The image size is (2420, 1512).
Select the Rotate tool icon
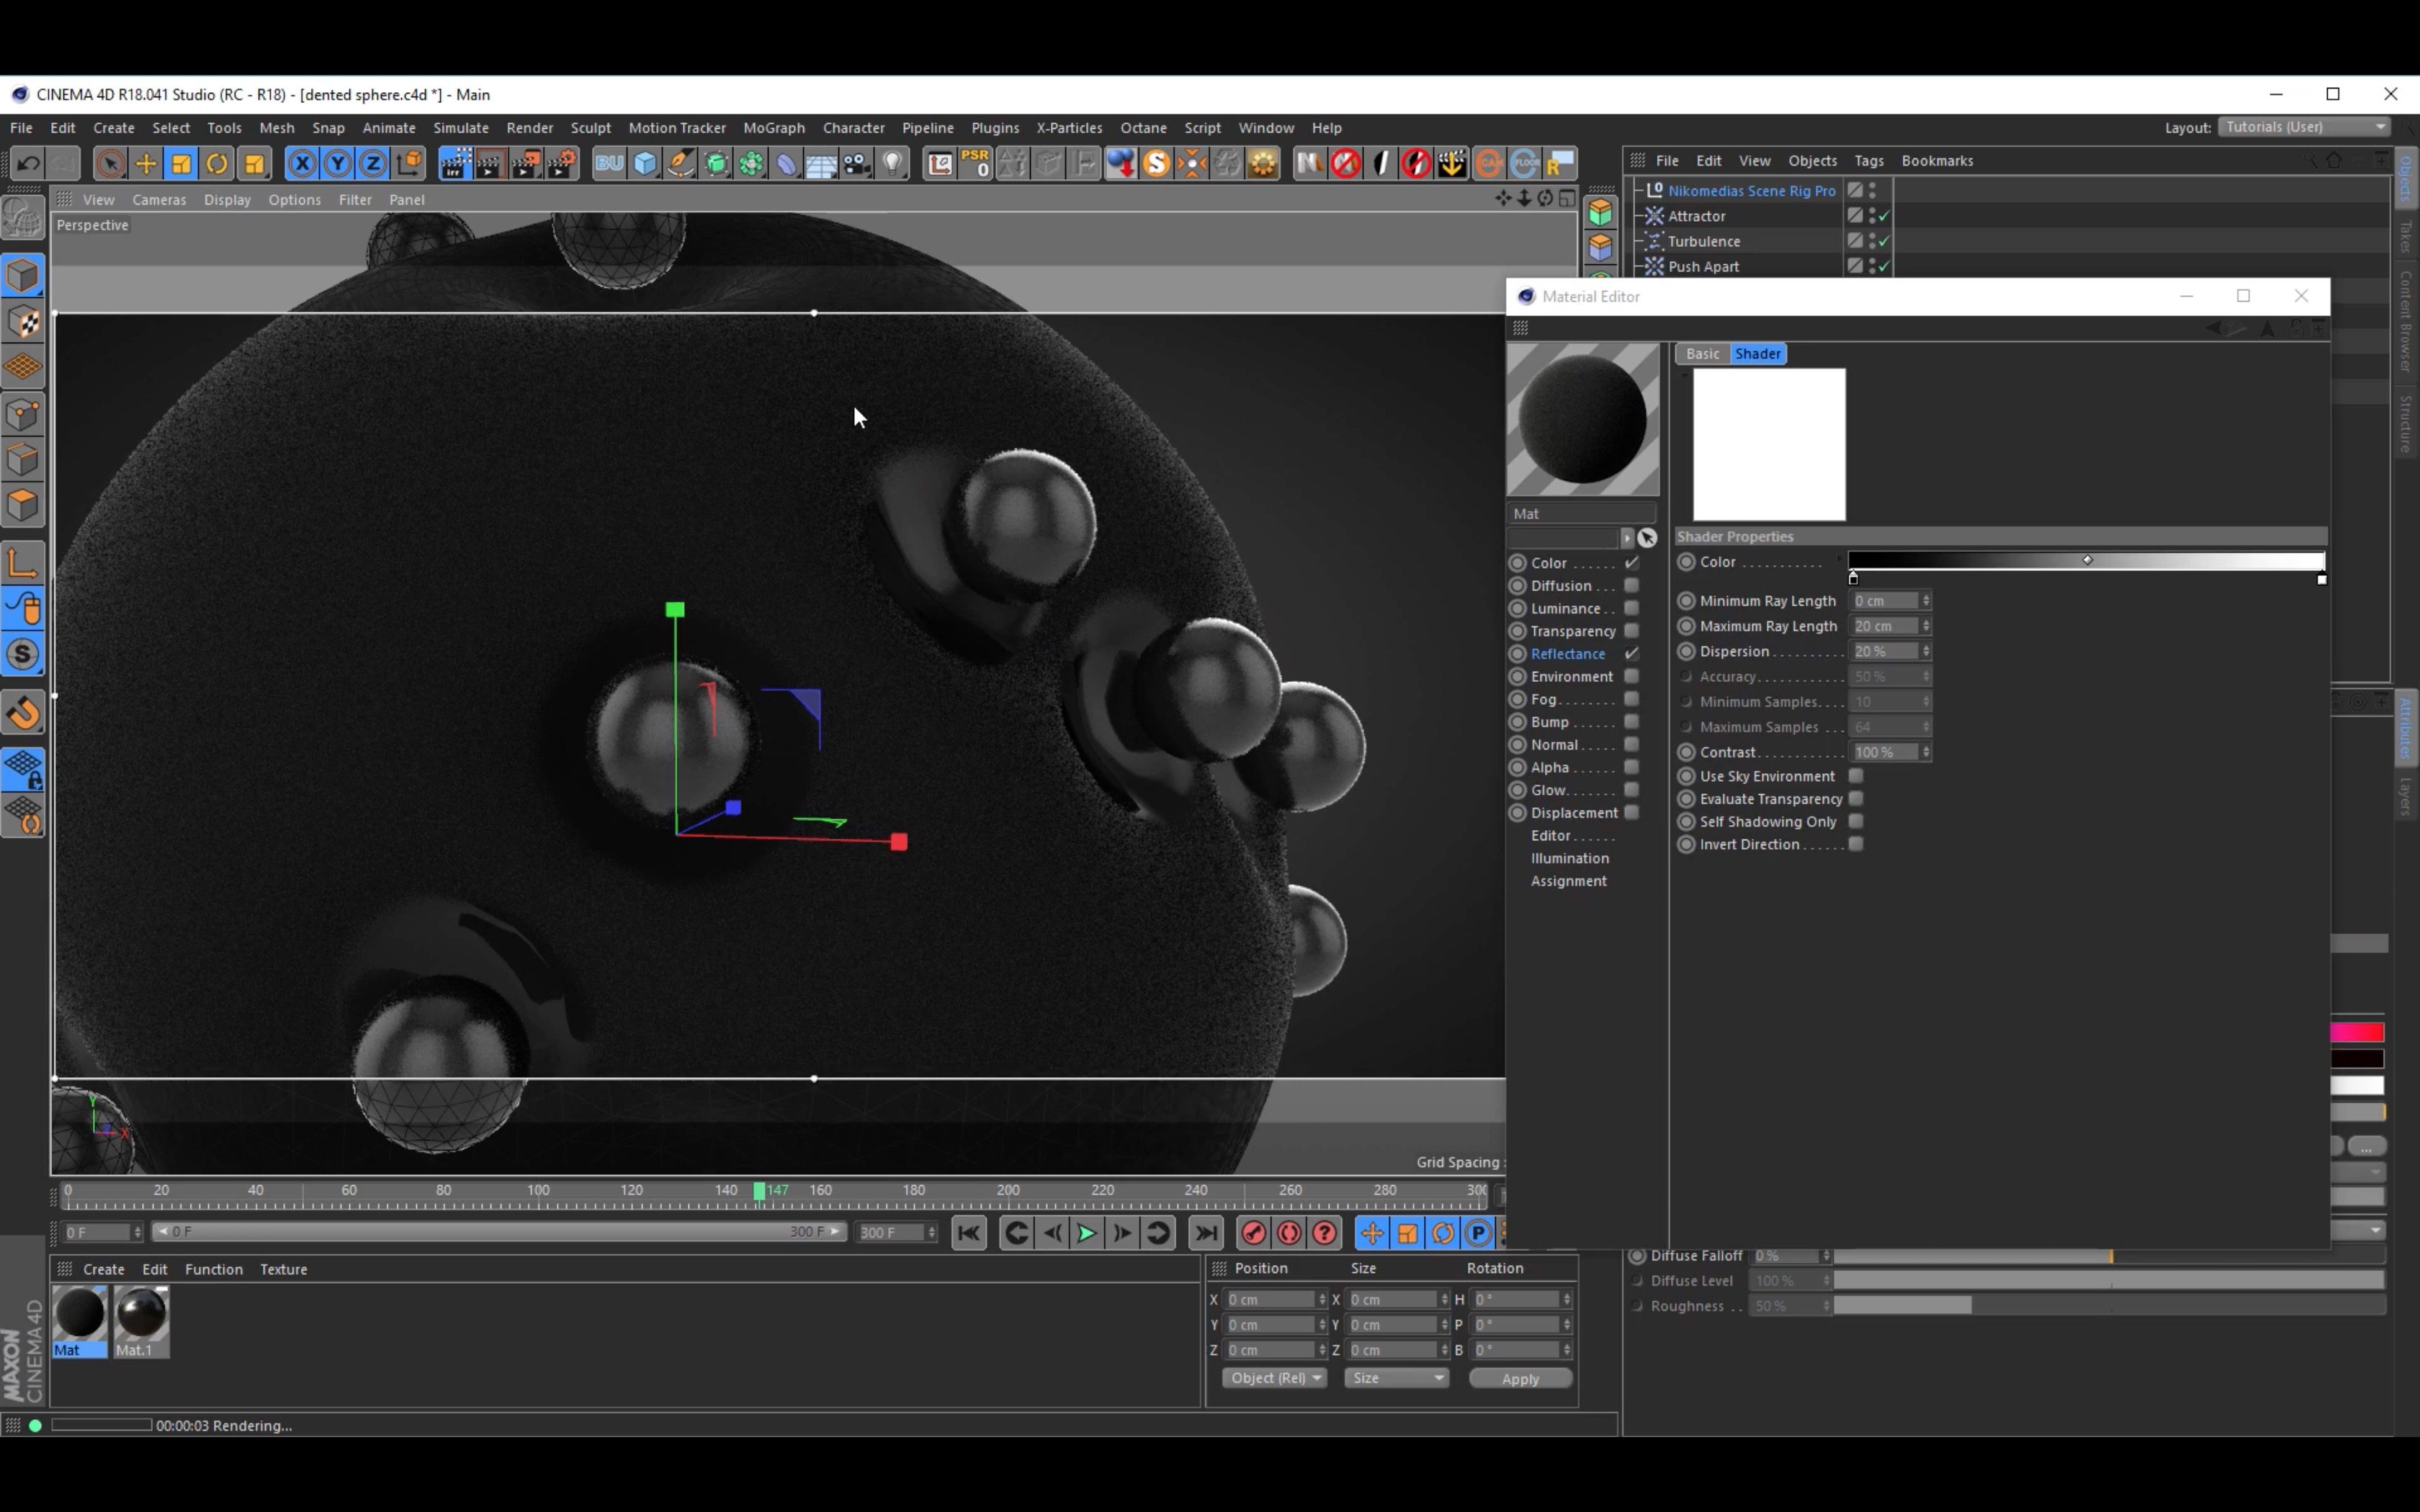tap(217, 163)
